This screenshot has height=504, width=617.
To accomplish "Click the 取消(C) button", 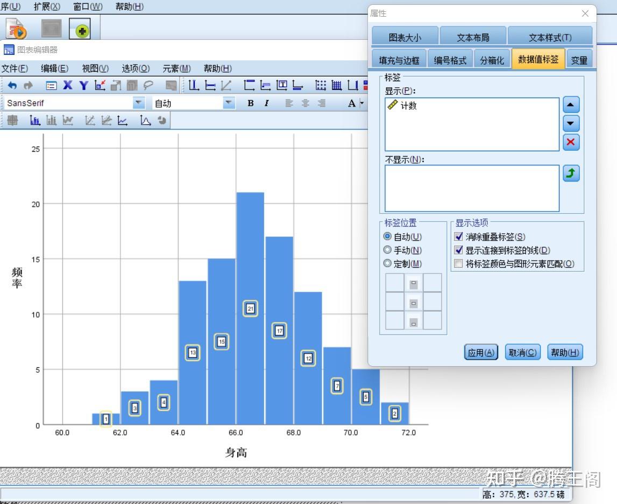I will [522, 352].
